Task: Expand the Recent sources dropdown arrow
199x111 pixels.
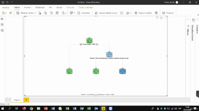Action: coord(66,13)
